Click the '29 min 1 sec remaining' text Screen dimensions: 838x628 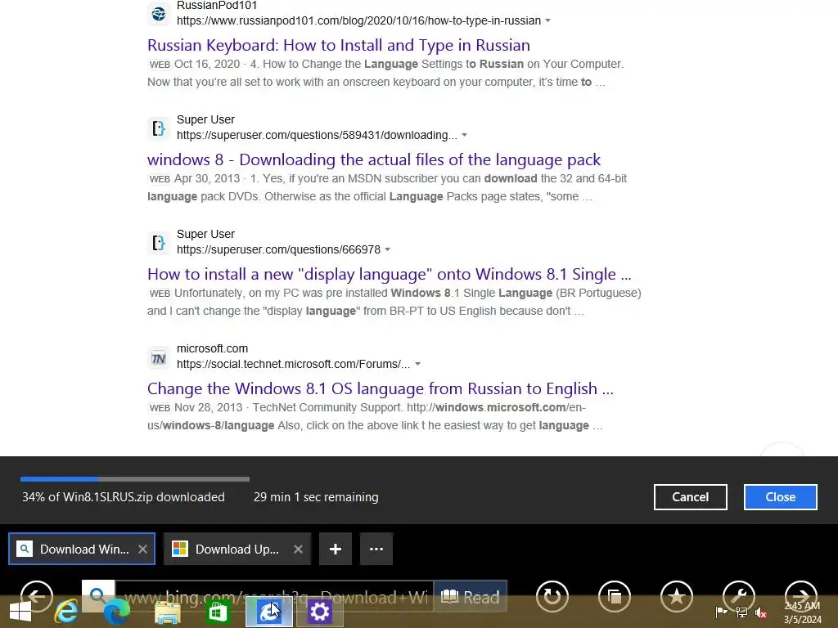pos(316,497)
